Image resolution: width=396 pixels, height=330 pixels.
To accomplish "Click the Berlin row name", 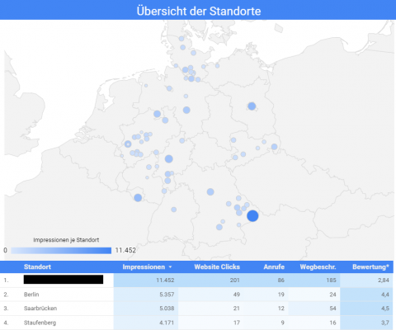I will (31, 295).
